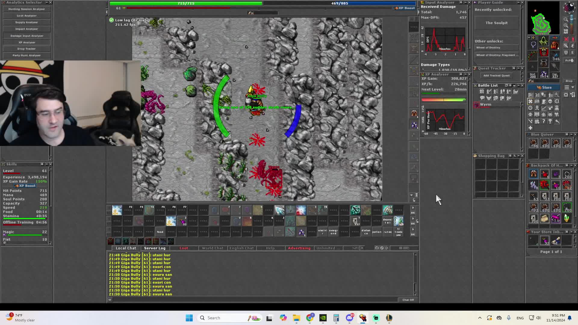Click the amulet necklace equipment slot
This screenshot has width=578, height=325.
(x=533, y=45)
